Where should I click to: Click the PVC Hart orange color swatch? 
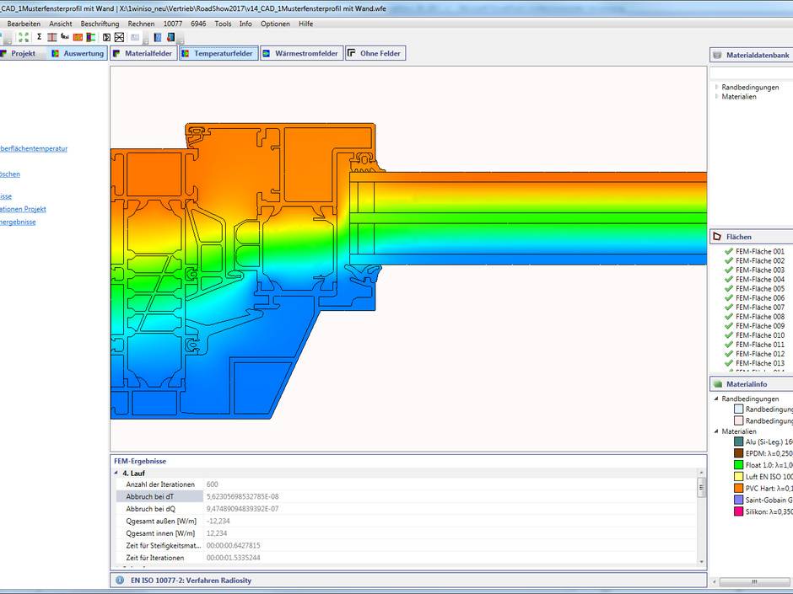[738, 488]
